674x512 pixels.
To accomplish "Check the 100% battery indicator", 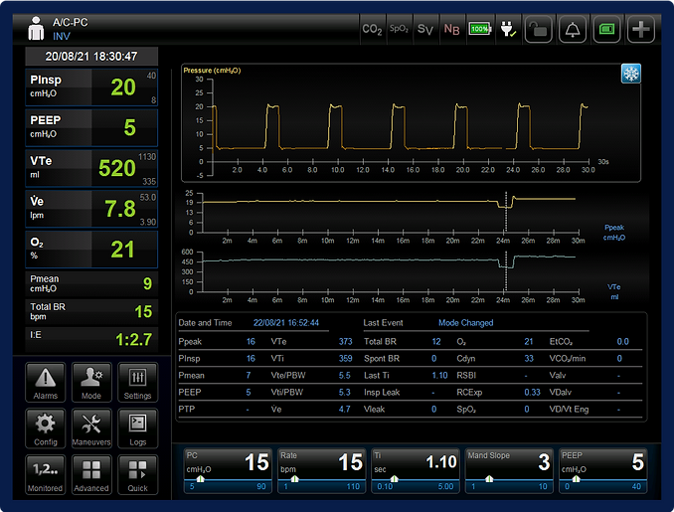I will [480, 29].
